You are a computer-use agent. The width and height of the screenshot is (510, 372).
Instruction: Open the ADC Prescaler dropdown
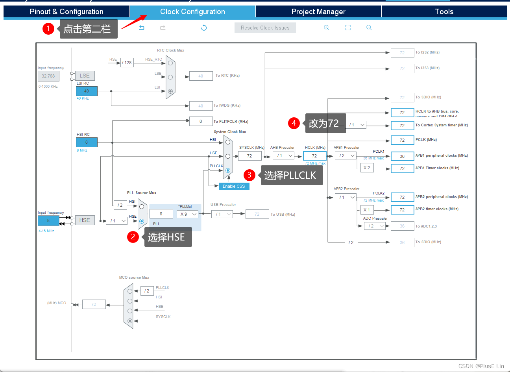[x=375, y=226]
